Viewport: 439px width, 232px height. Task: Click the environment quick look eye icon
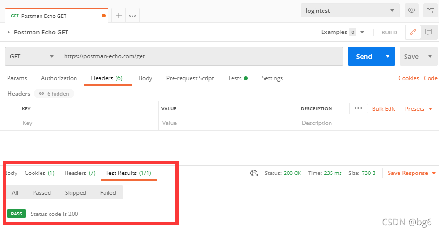click(411, 10)
